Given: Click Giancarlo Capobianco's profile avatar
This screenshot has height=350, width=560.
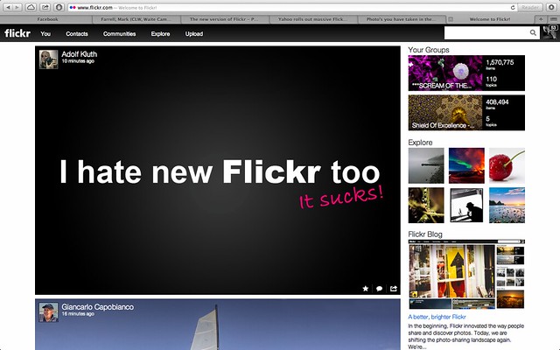Looking at the screenshot, I should (x=48, y=311).
